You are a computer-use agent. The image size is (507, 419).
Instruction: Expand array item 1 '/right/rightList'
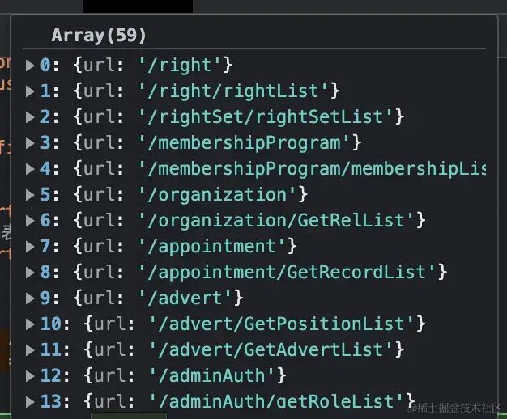tap(30, 91)
